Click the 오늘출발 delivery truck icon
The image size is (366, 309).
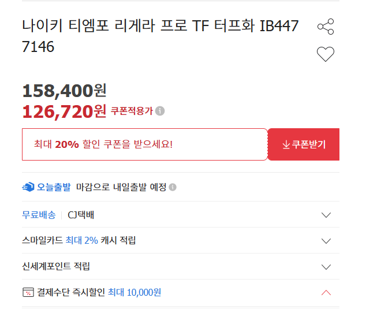click(x=28, y=187)
